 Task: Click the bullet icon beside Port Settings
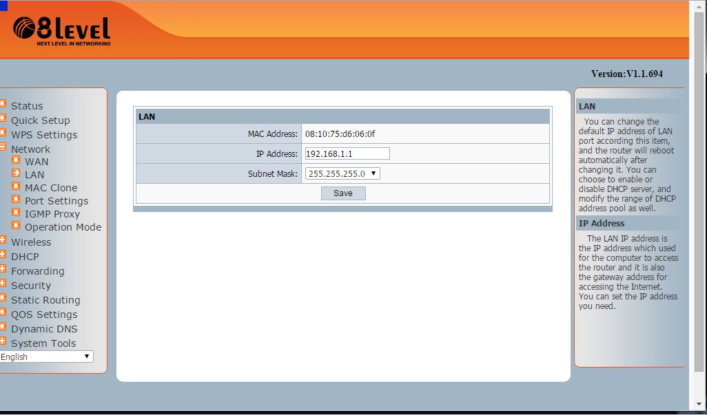coord(16,199)
